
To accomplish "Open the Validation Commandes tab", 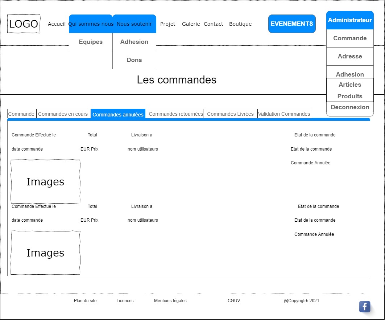I will tap(284, 114).
